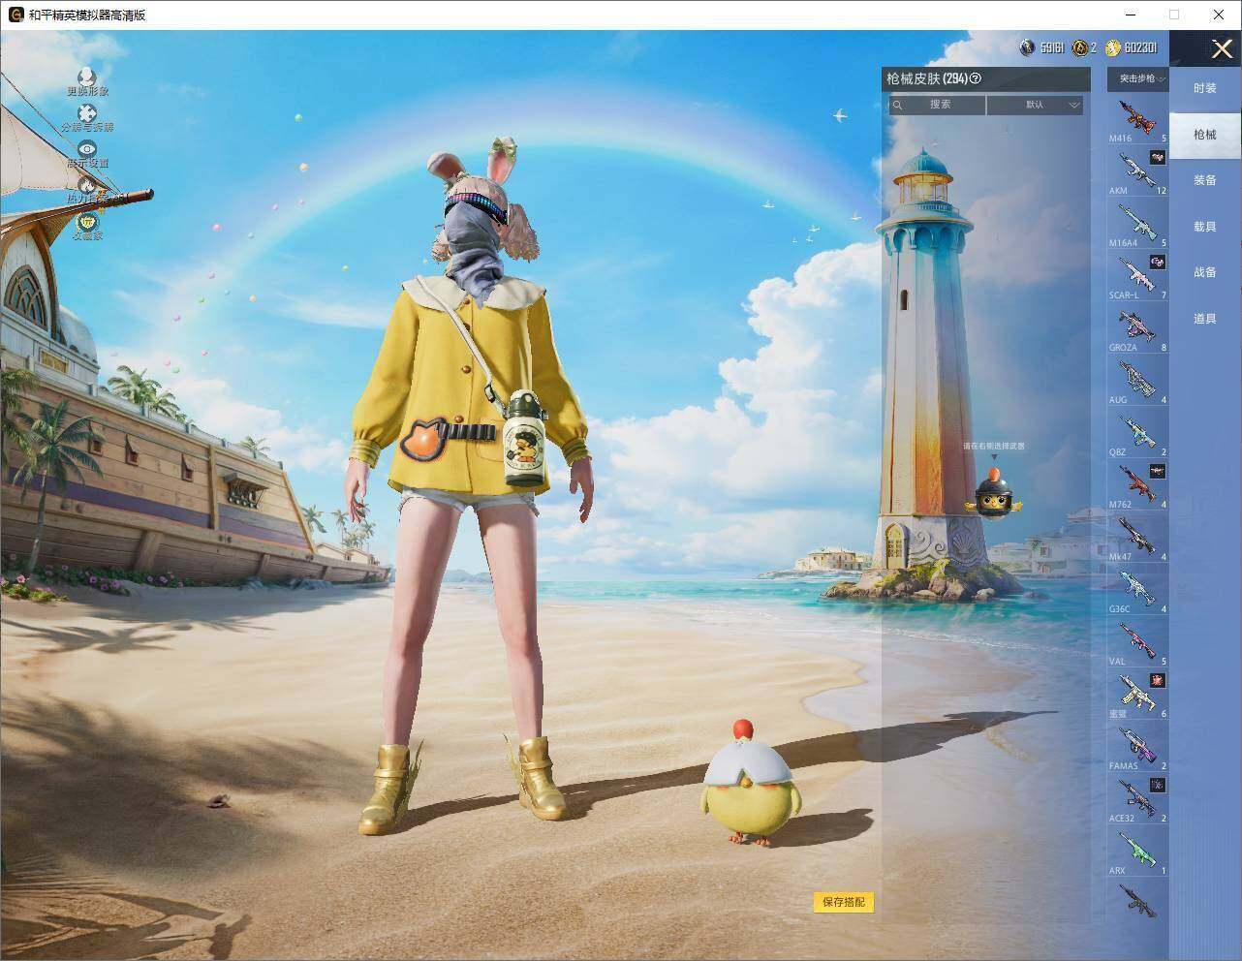The width and height of the screenshot is (1242, 961).
Task: Switch to the 枪械 tab
Action: [x=1205, y=135]
